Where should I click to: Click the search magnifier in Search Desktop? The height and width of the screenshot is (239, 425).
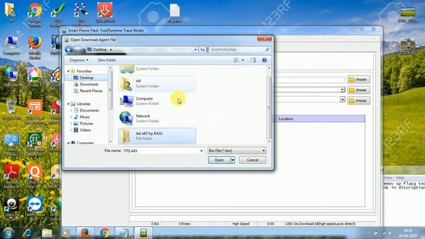click(267, 50)
